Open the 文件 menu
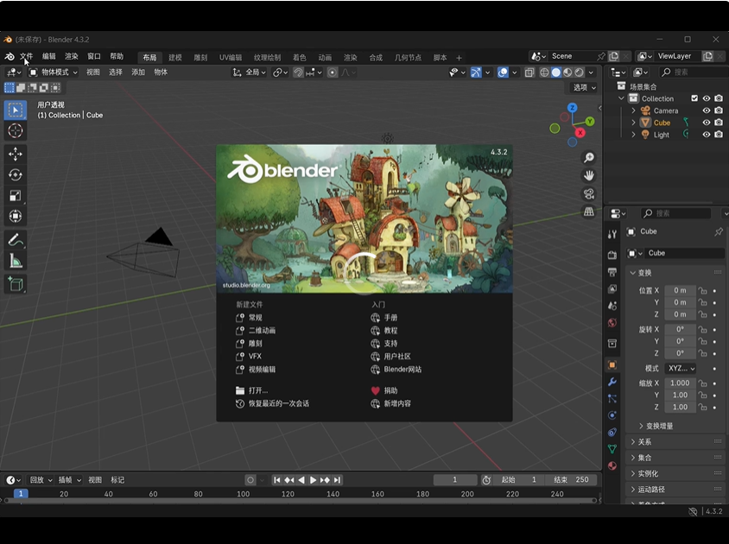 [x=26, y=57]
